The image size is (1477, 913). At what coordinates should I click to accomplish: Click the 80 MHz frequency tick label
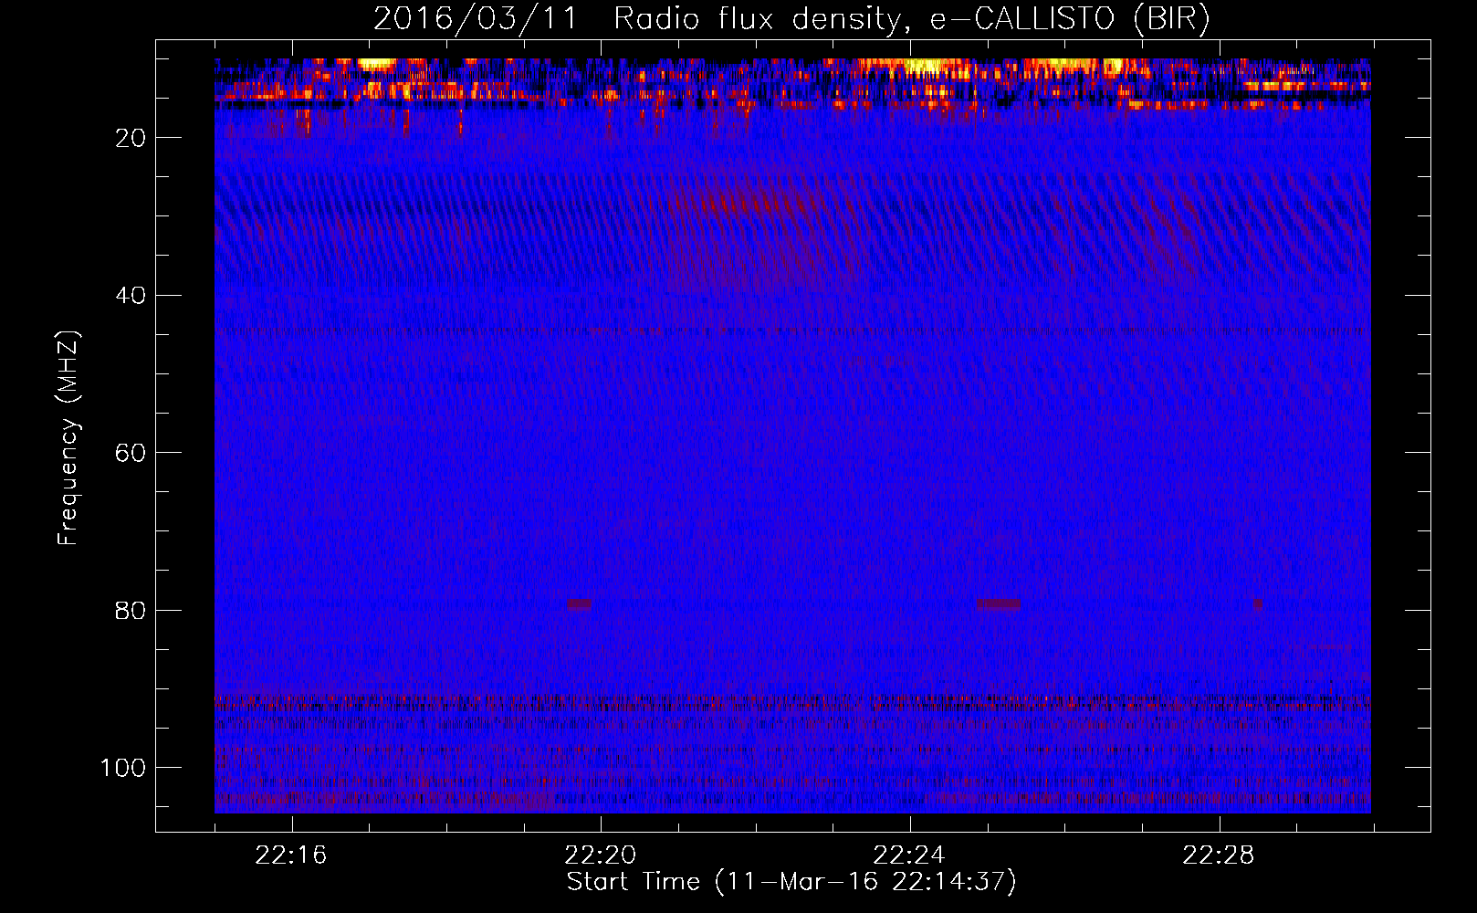[x=131, y=611]
